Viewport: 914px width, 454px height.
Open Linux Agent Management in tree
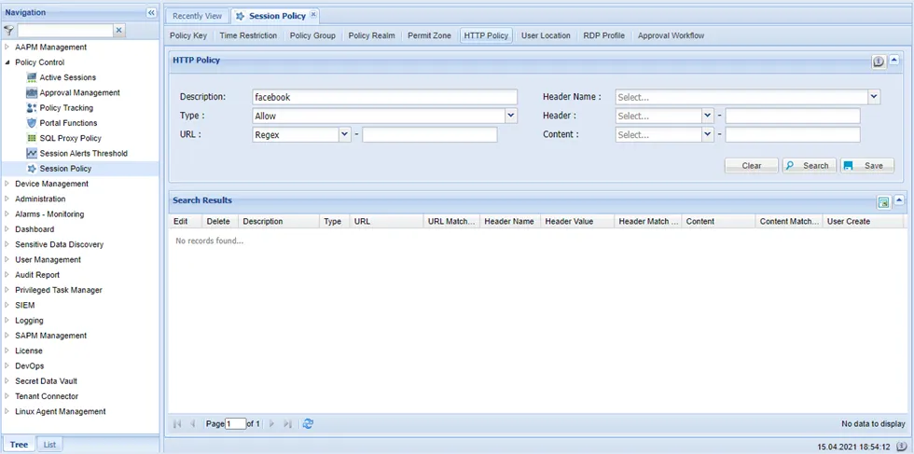click(x=61, y=411)
